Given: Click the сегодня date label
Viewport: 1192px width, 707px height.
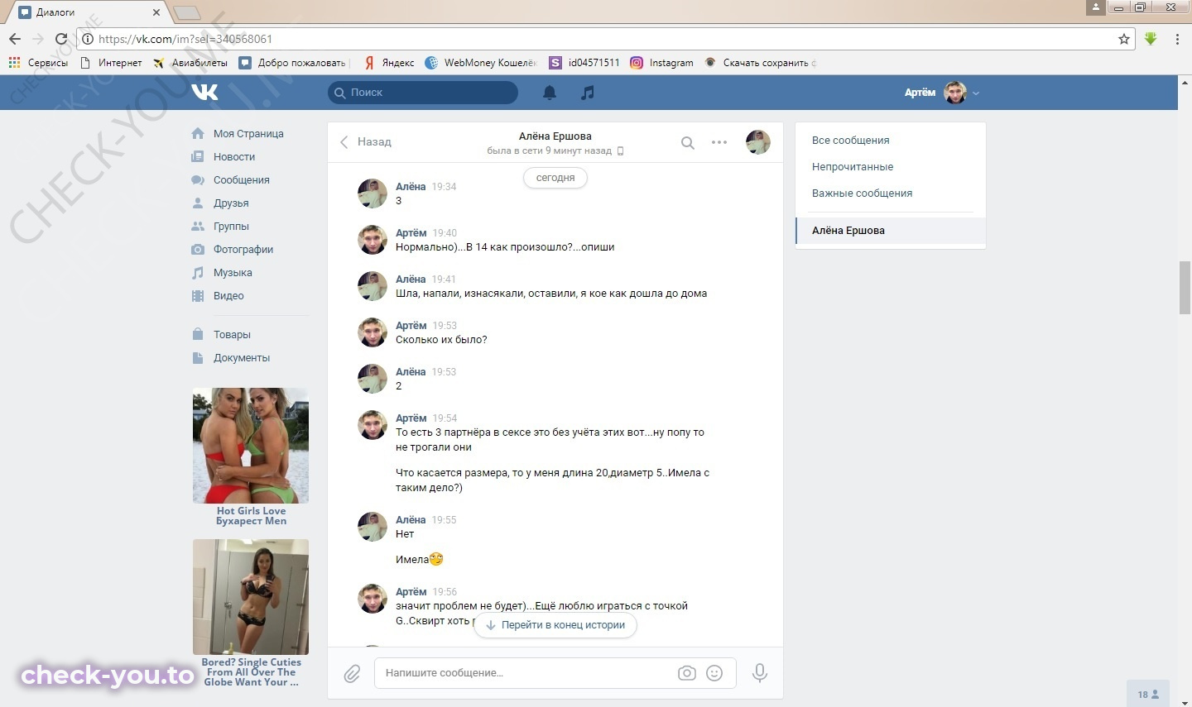Looking at the screenshot, I should coord(555,178).
